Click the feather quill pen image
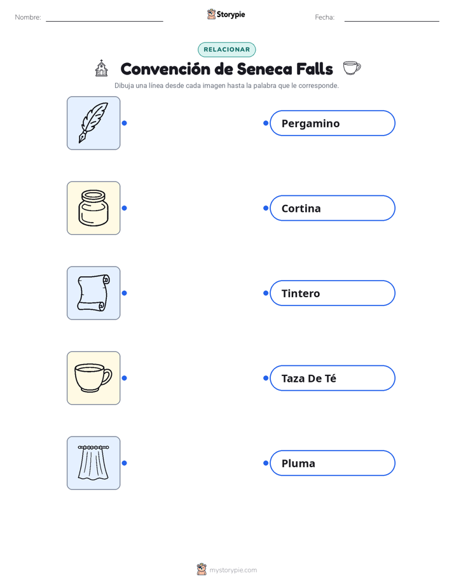The width and height of the screenshot is (454, 588). 93,123
